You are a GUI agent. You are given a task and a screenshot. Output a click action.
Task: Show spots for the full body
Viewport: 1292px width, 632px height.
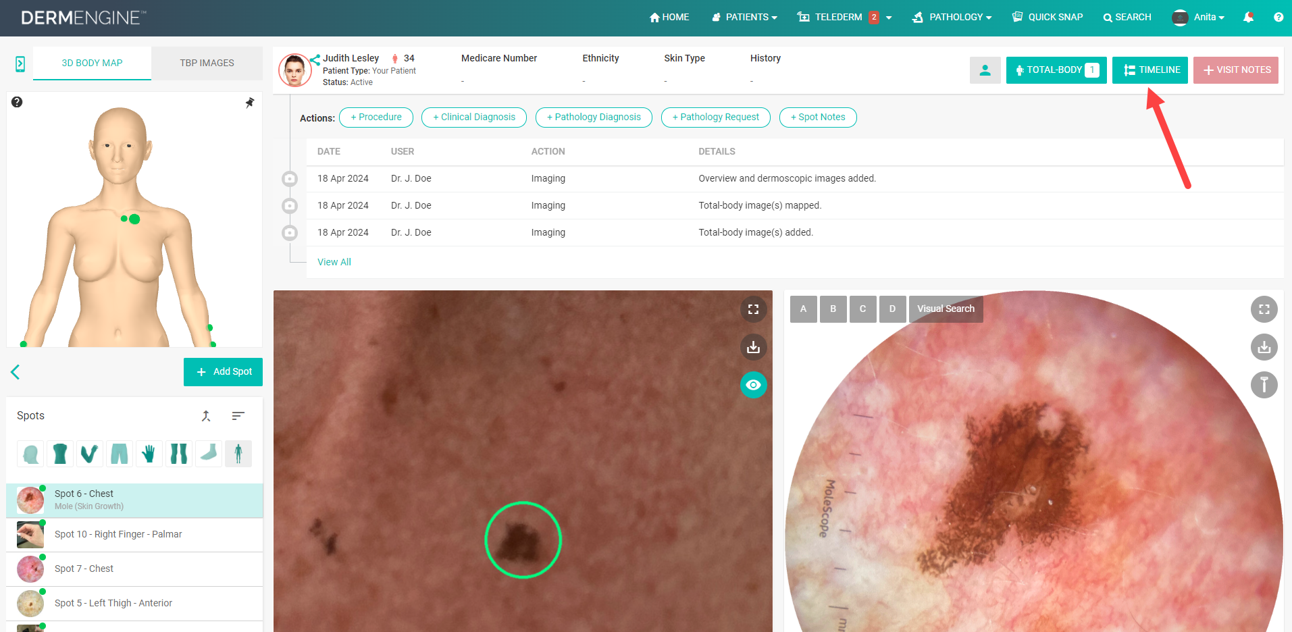point(238,454)
